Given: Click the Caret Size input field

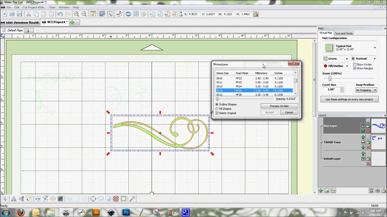Looking at the screenshot, I should (331, 90).
